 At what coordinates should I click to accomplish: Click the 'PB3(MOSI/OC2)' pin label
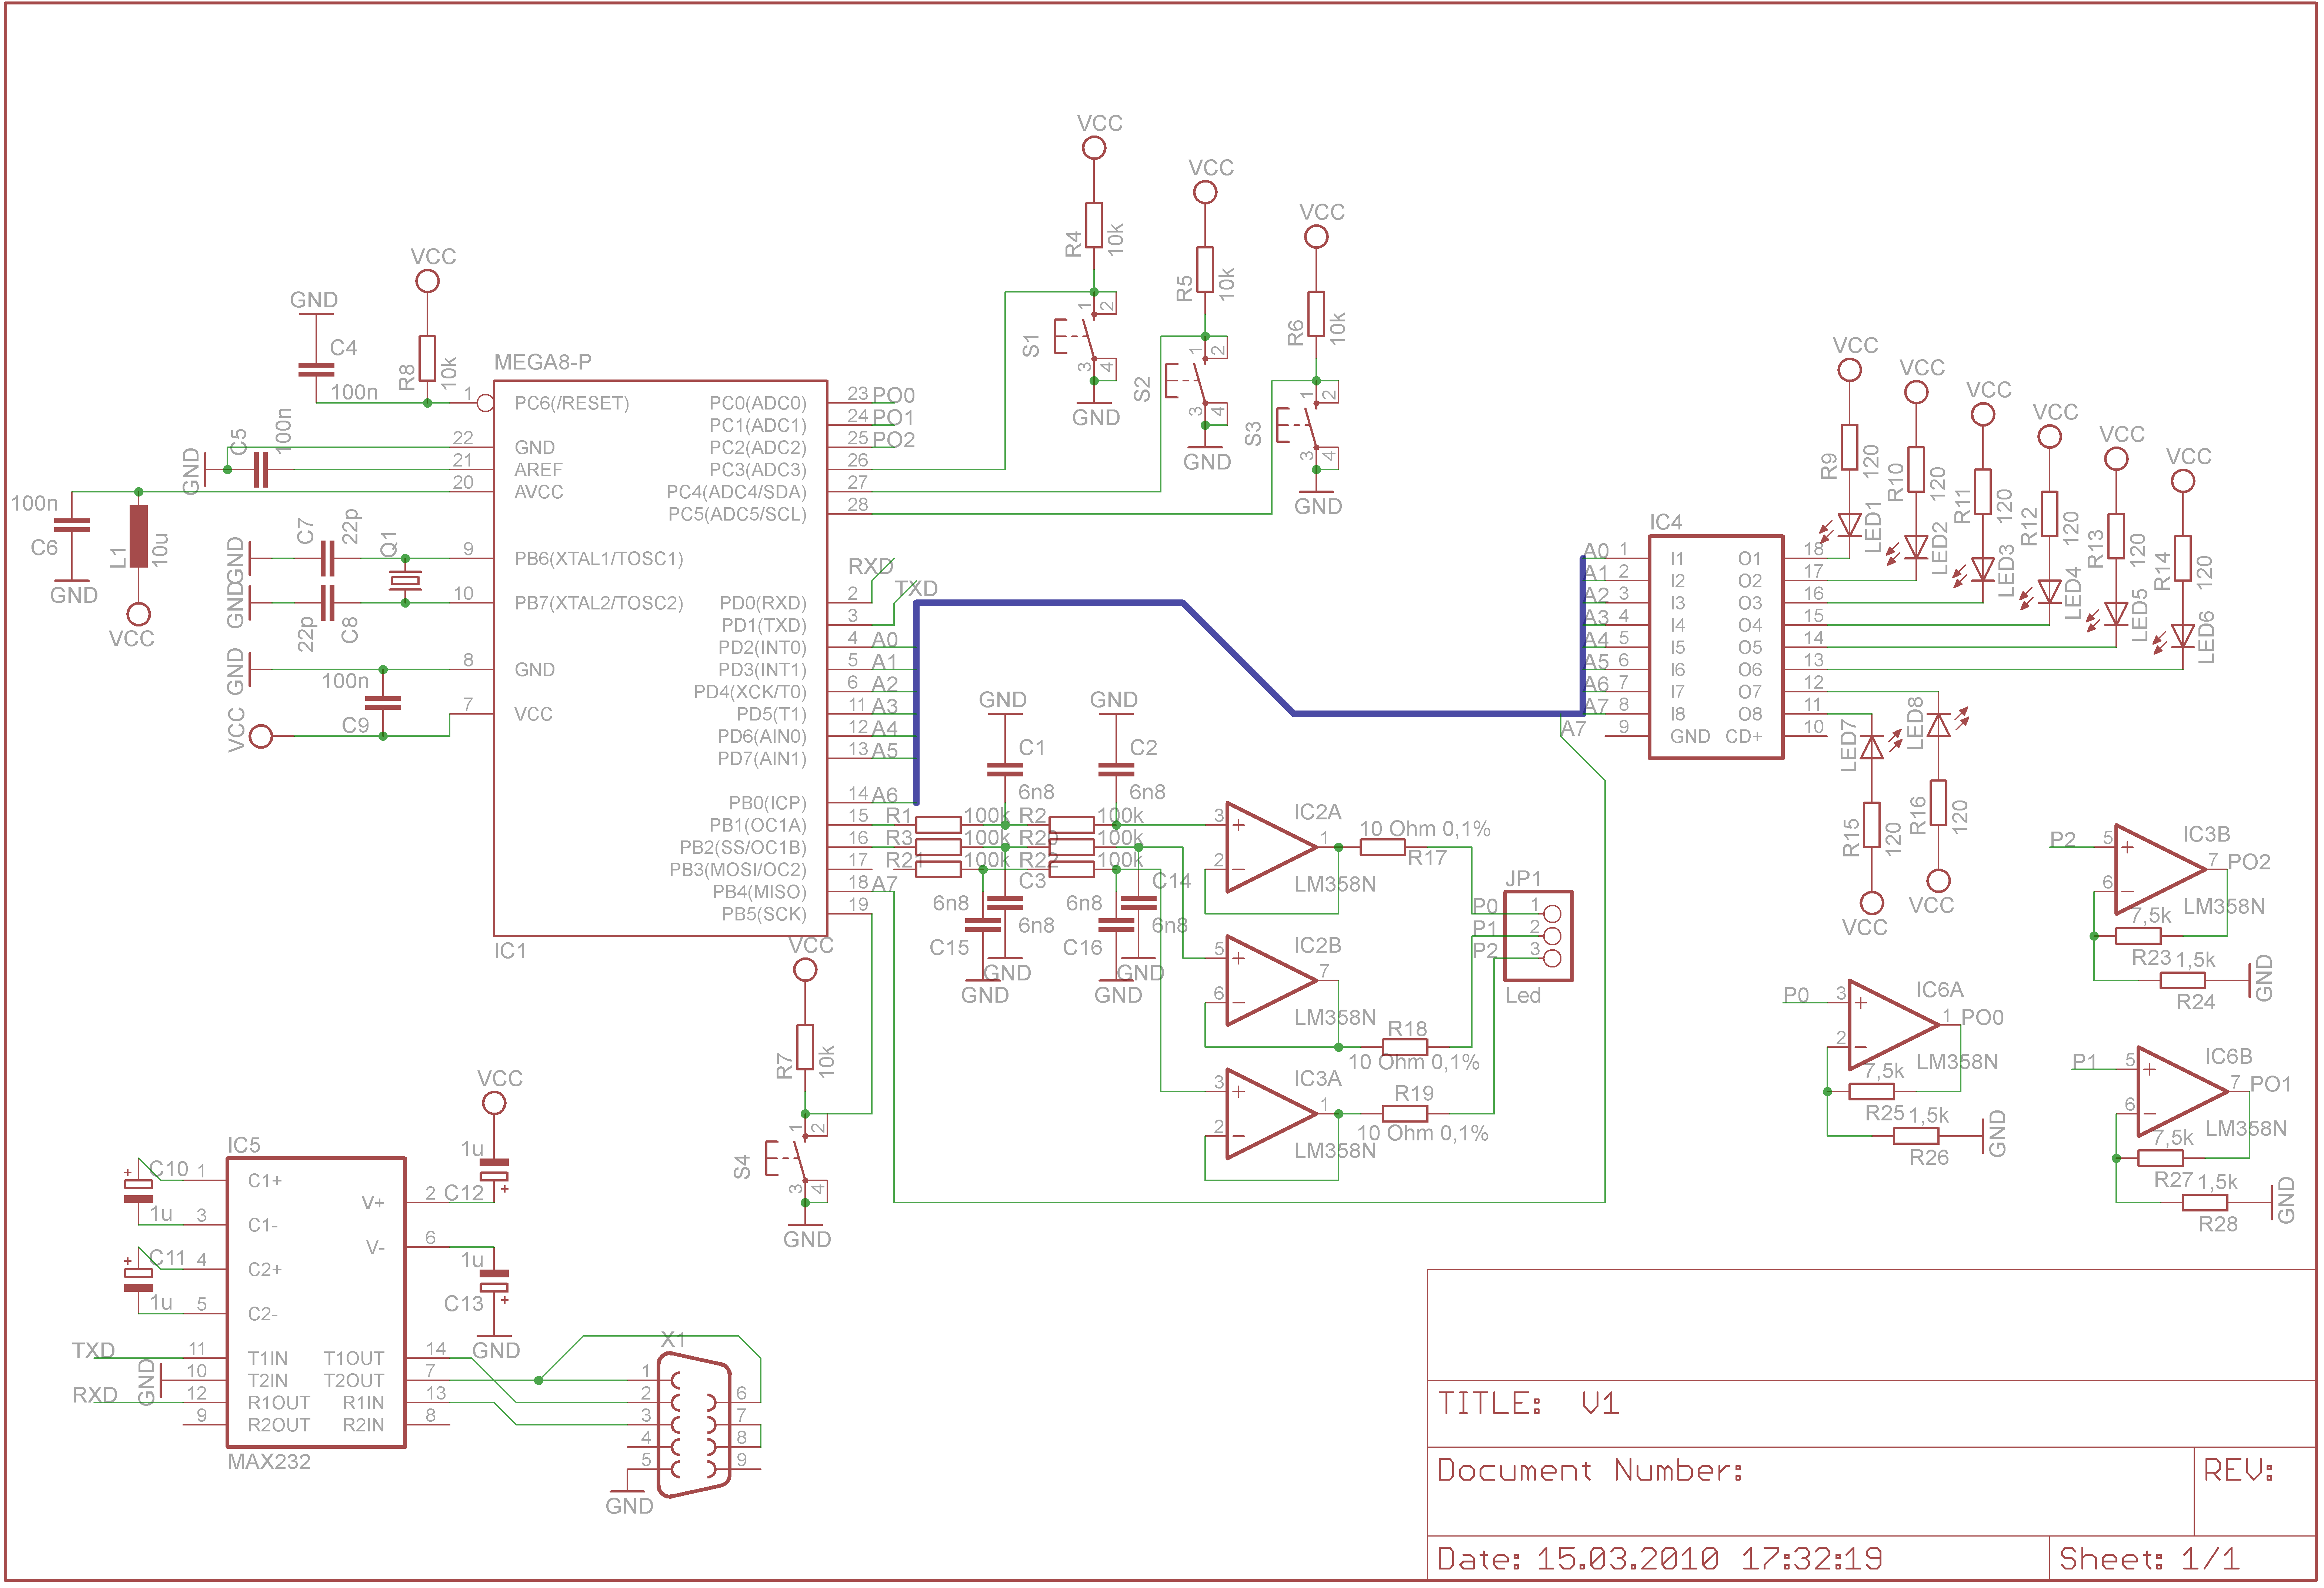(x=738, y=870)
